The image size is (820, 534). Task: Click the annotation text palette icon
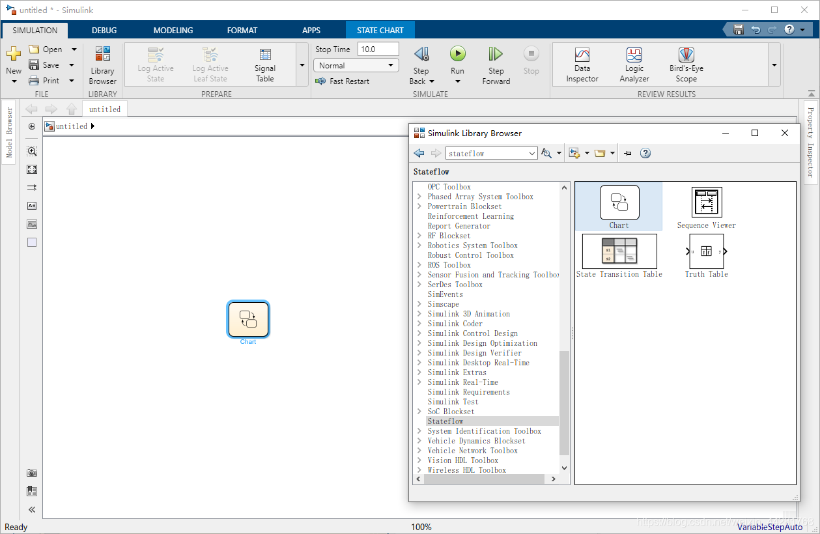pyautogui.click(x=32, y=206)
